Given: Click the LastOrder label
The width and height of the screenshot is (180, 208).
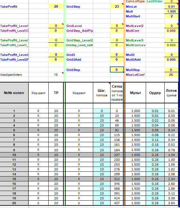Looking at the screenshot, I should coord(155,1).
